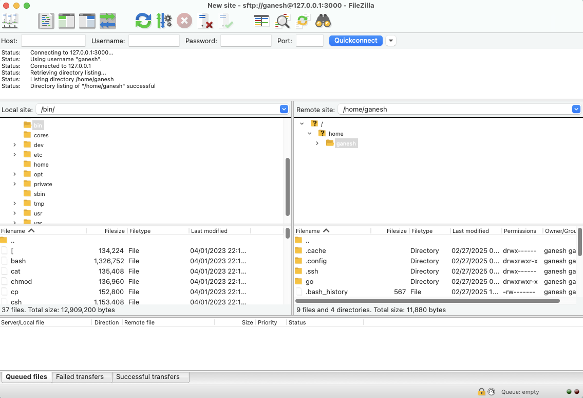Toggle message log display

coord(46,21)
